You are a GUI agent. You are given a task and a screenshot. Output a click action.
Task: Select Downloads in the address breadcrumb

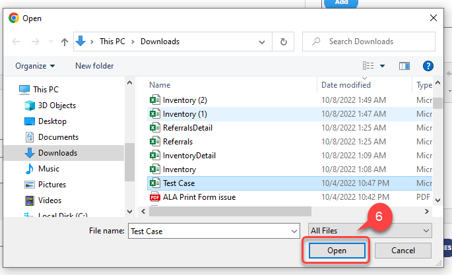tap(160, 42)
